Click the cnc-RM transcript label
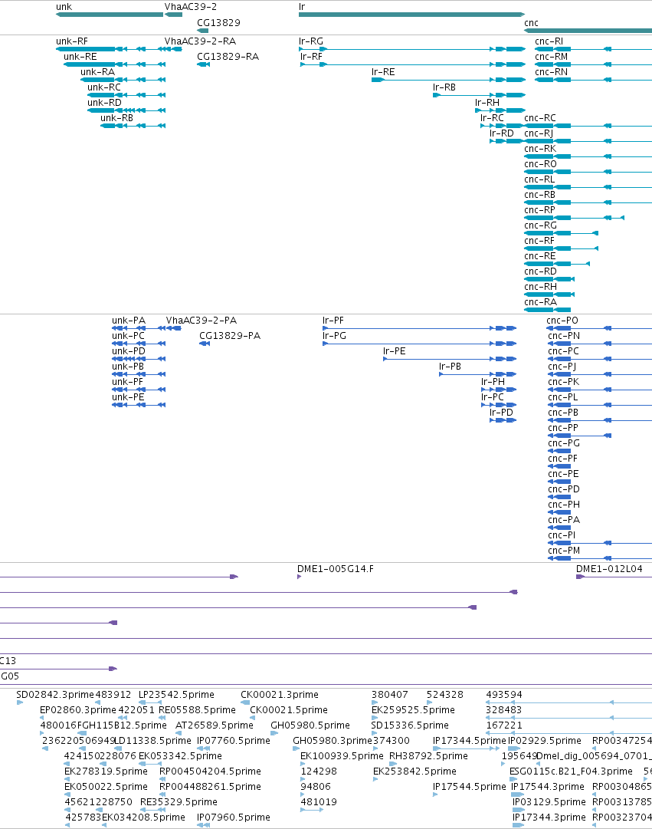 click(x=551, y=57)
